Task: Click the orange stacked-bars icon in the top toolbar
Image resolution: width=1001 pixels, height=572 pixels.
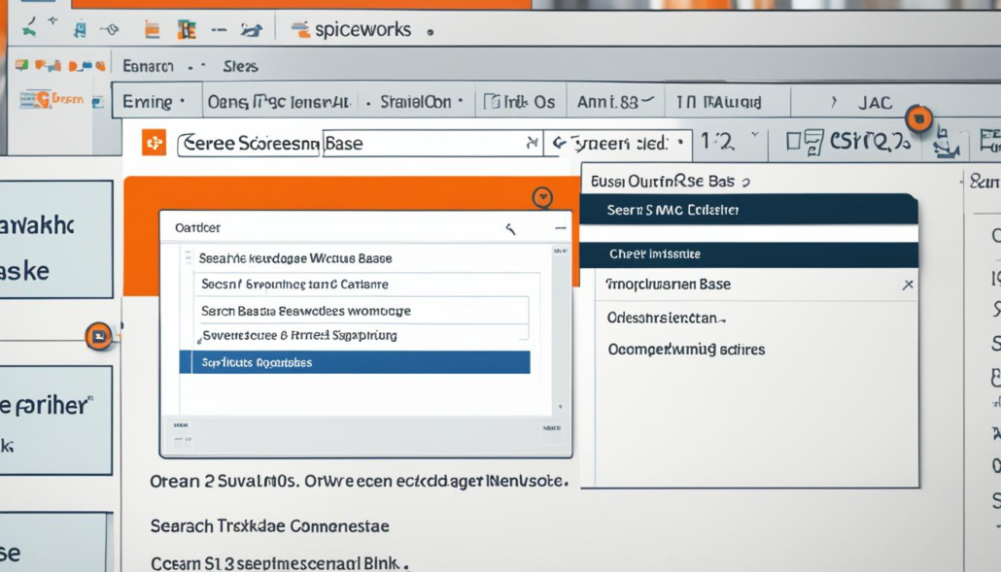Action: [x=152, y=29]
